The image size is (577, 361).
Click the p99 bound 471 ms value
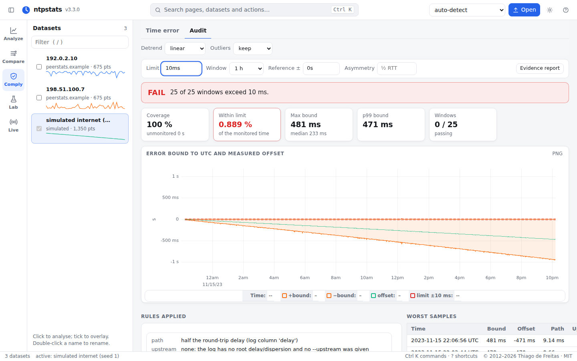coord(378,125)
